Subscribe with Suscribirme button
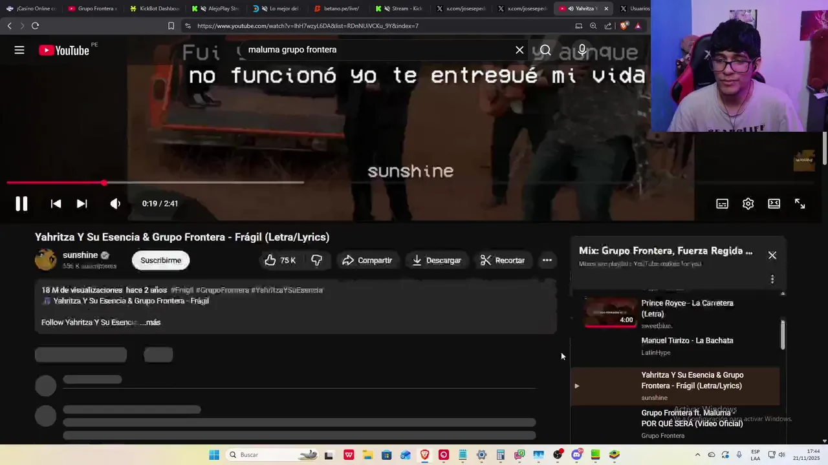This screenshot has height=465, width=828. (x=161, y=260)
